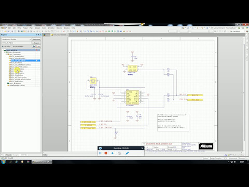This screenshot has height=187, width=249.
Task: Toggle recording audio speaker icon
Action: [113, 153]
